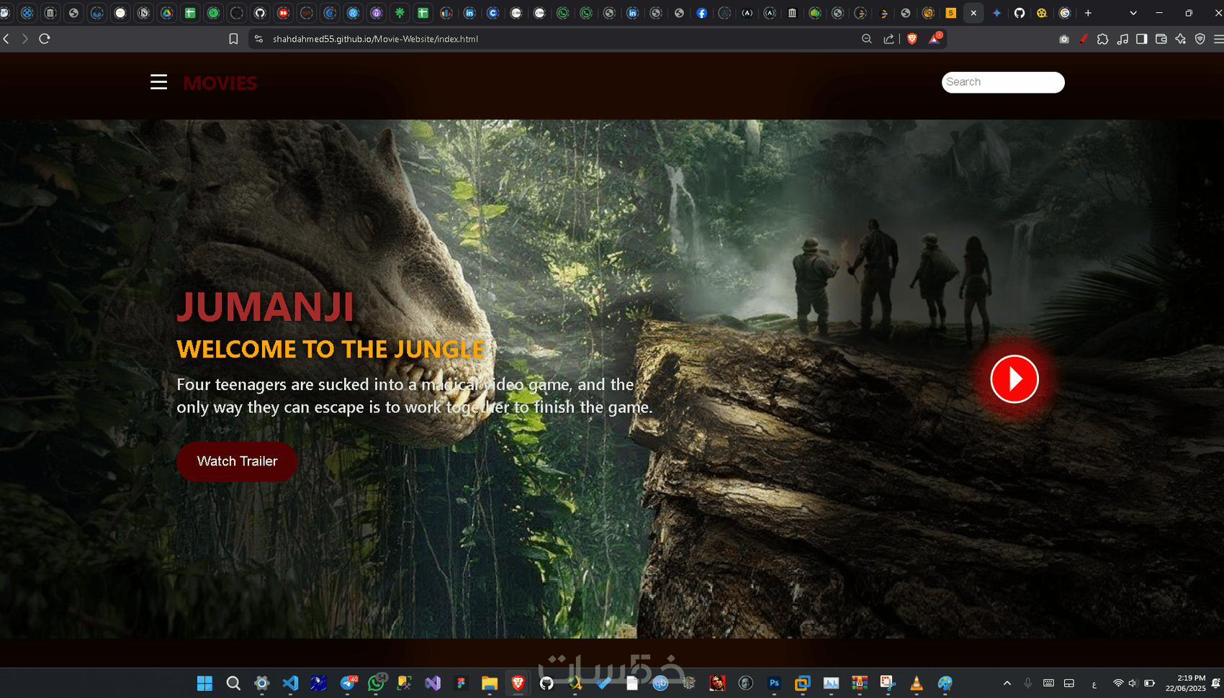The image size is (1224, 698).
Task: Open a new browser tab
Action: pos(1088,13)
